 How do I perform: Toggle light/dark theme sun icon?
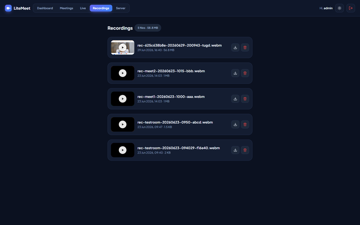[x=339, y=8]
